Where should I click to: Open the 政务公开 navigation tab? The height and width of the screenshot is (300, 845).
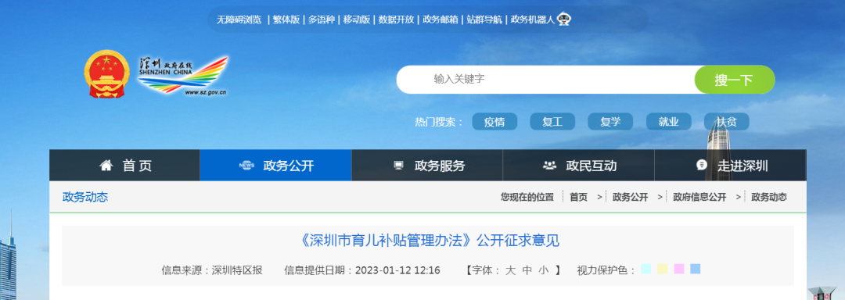[276, 165]
